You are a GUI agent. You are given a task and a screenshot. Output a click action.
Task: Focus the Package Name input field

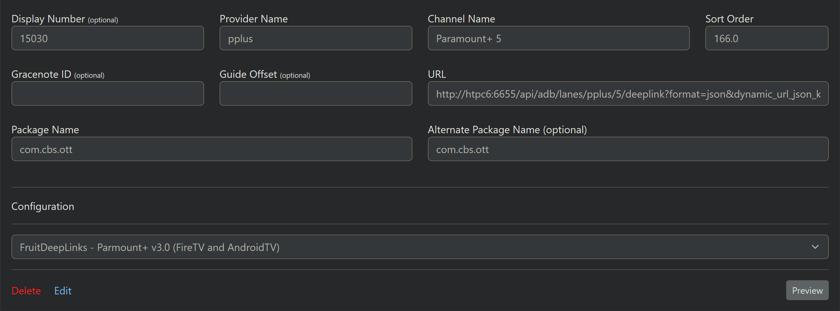(x=212, y=149)
